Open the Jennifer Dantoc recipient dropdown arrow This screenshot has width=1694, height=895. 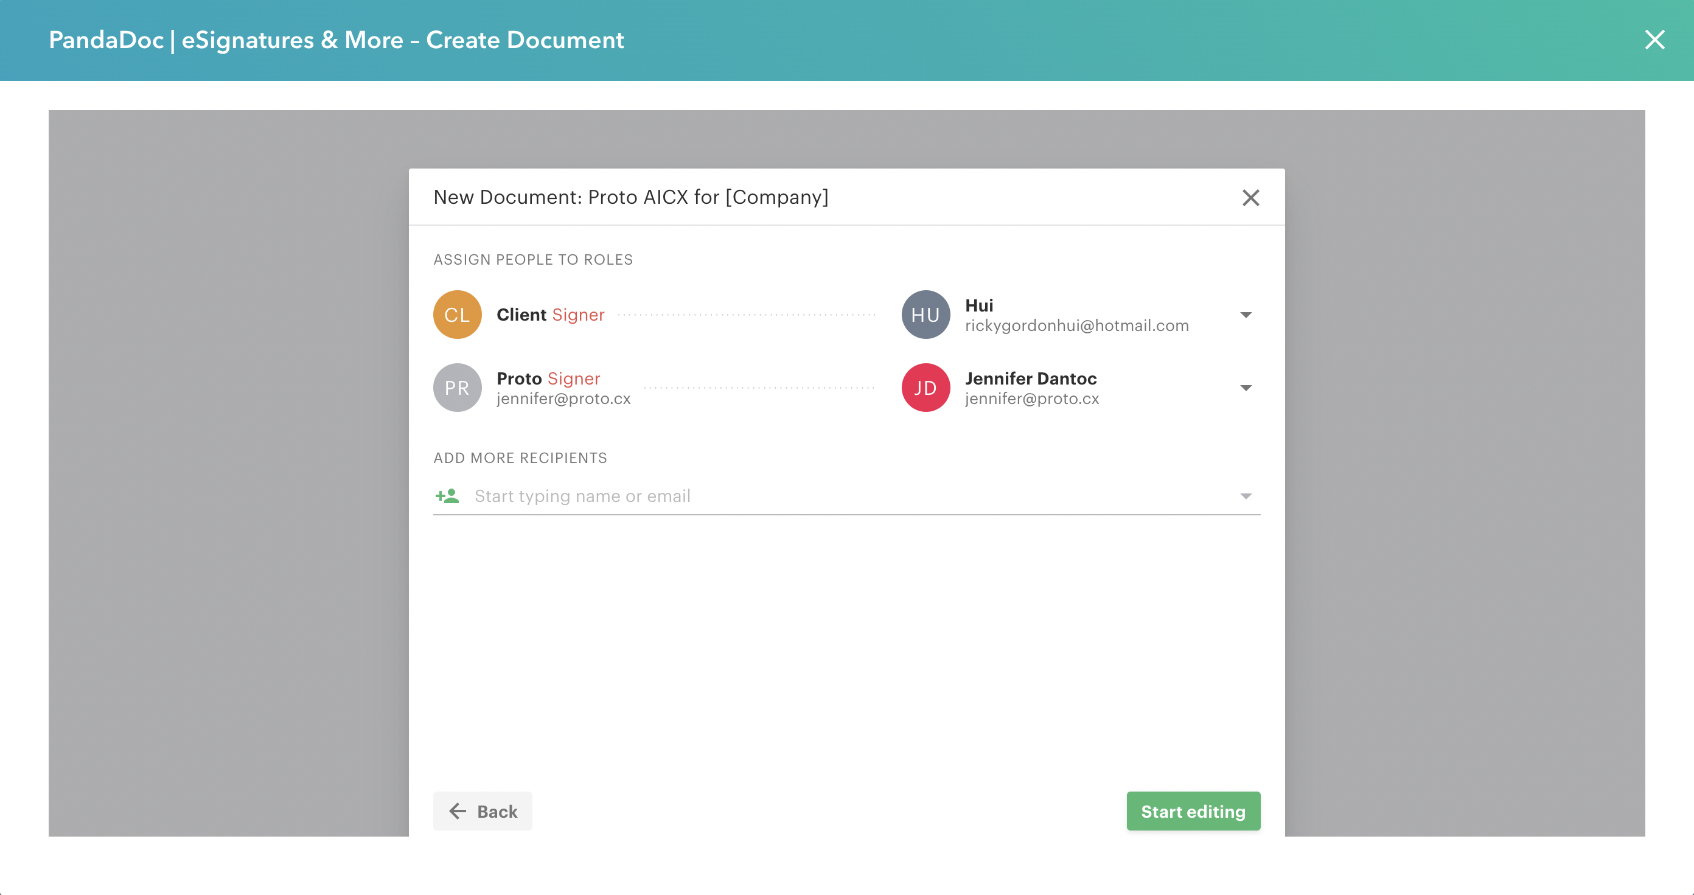(x=1246, y=388)
